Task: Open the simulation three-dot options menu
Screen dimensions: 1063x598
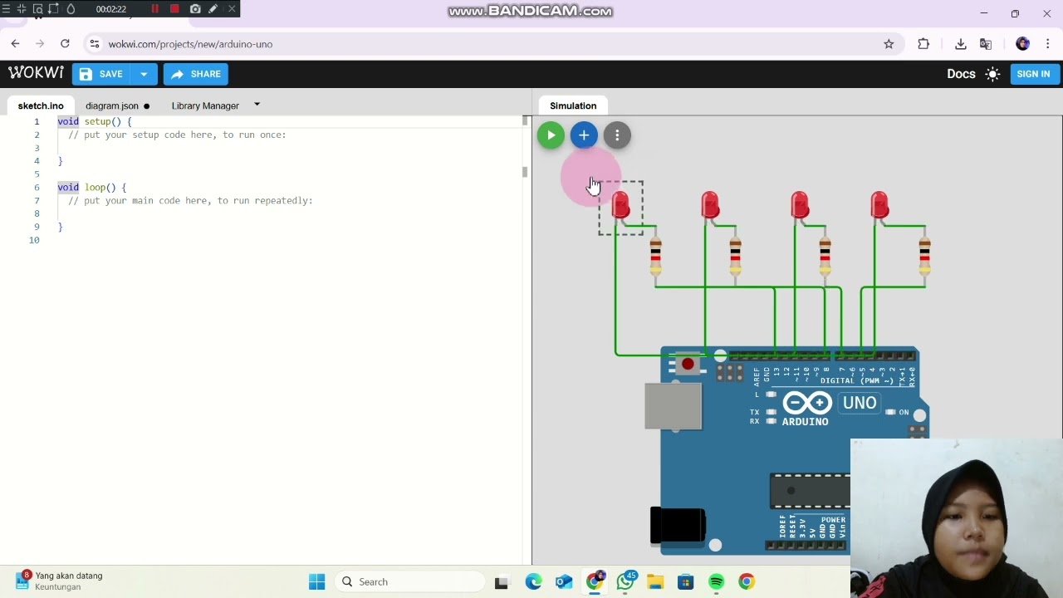Action: tap(617, 135)
